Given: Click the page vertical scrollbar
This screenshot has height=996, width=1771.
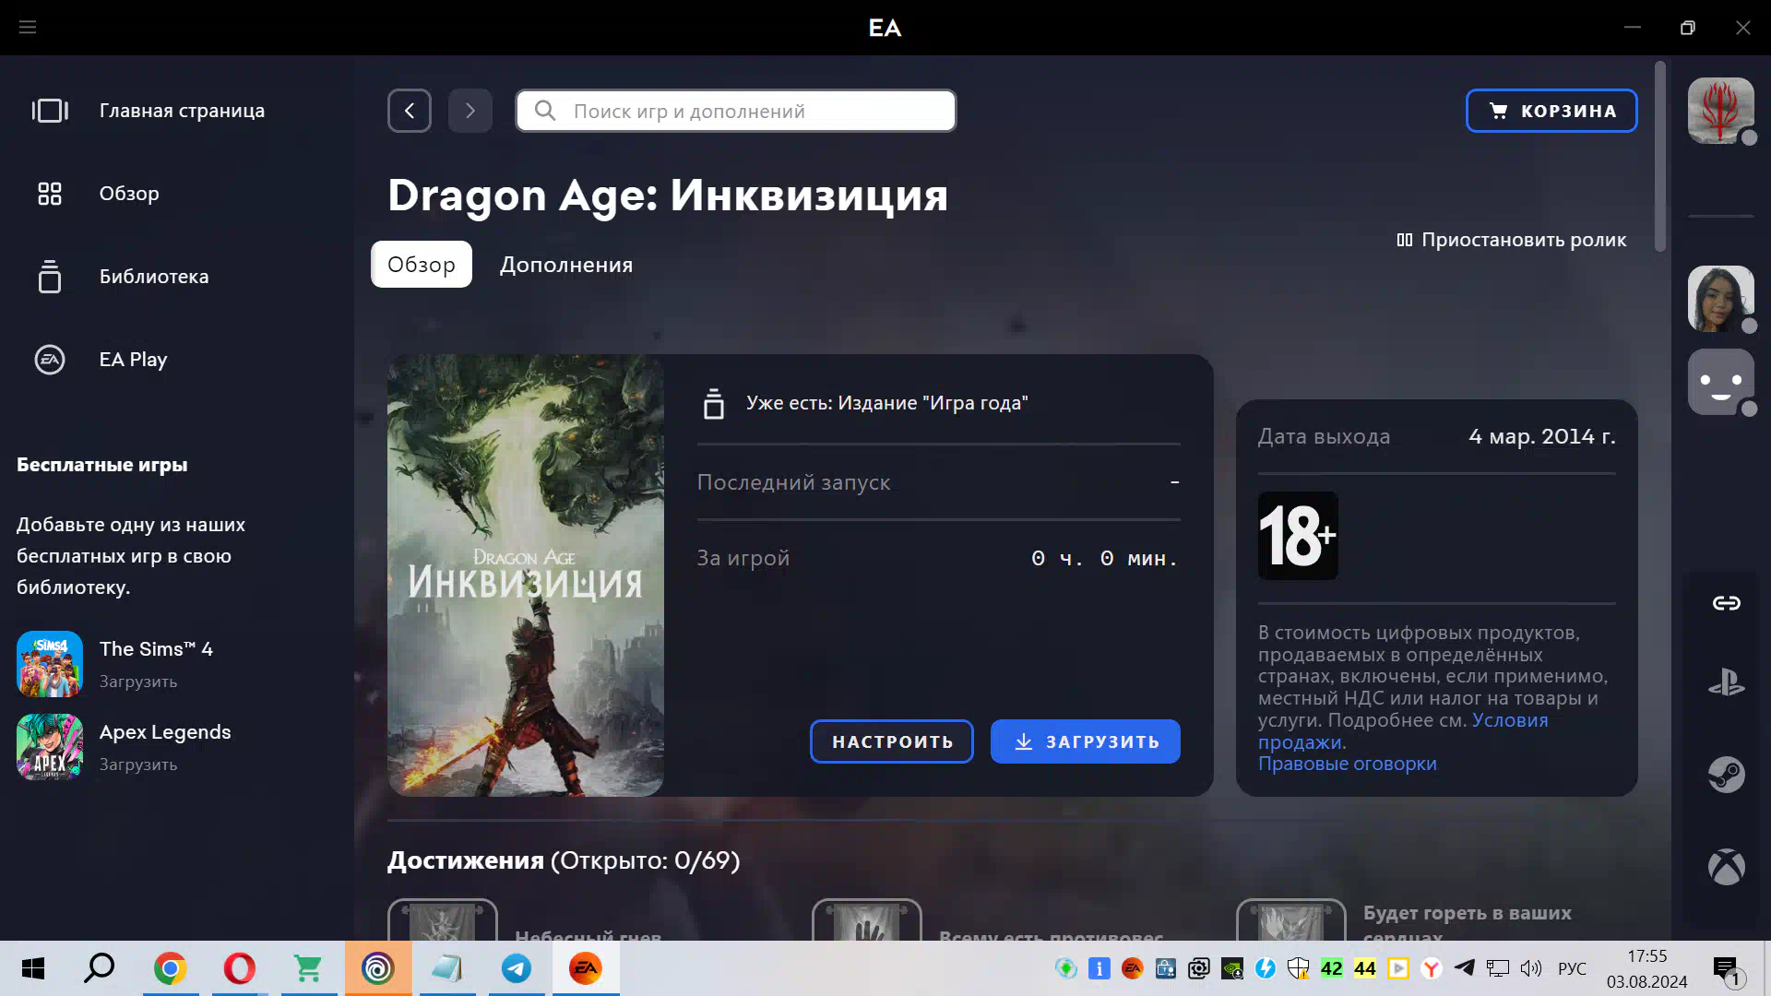Looking at the screenshot, I should pos(1660,157).
